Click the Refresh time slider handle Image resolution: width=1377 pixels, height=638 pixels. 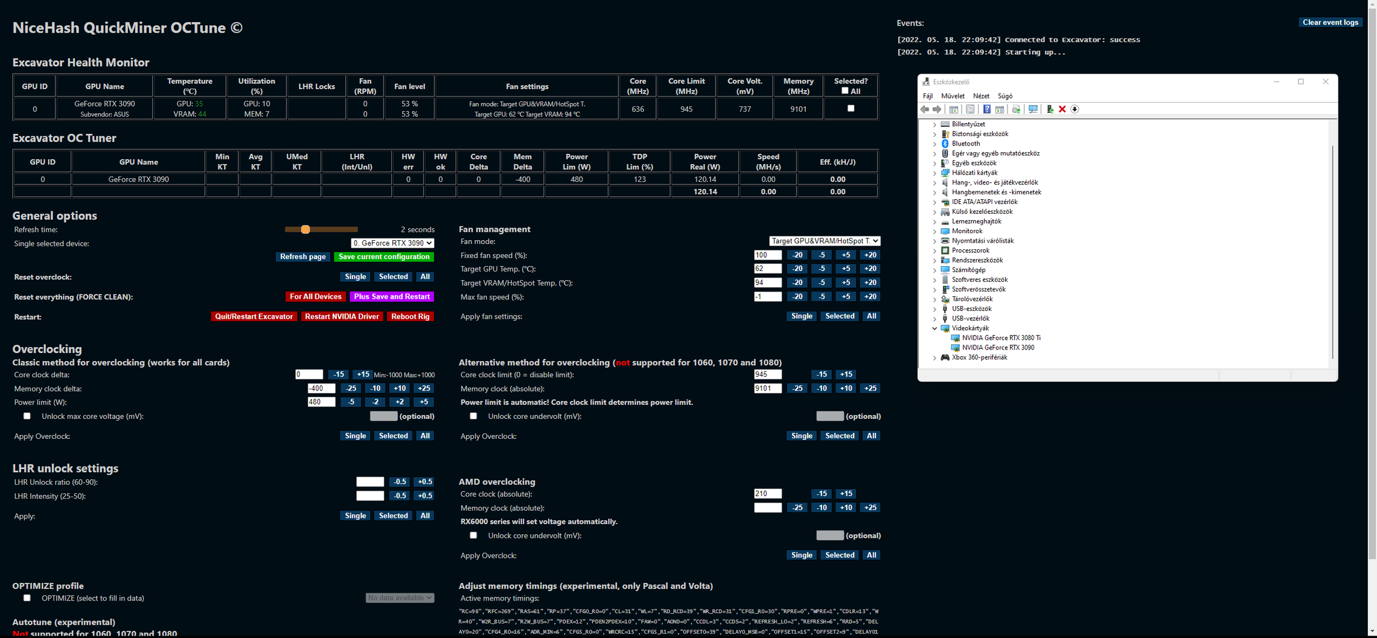pyautogui.click(x=305, y=229)
